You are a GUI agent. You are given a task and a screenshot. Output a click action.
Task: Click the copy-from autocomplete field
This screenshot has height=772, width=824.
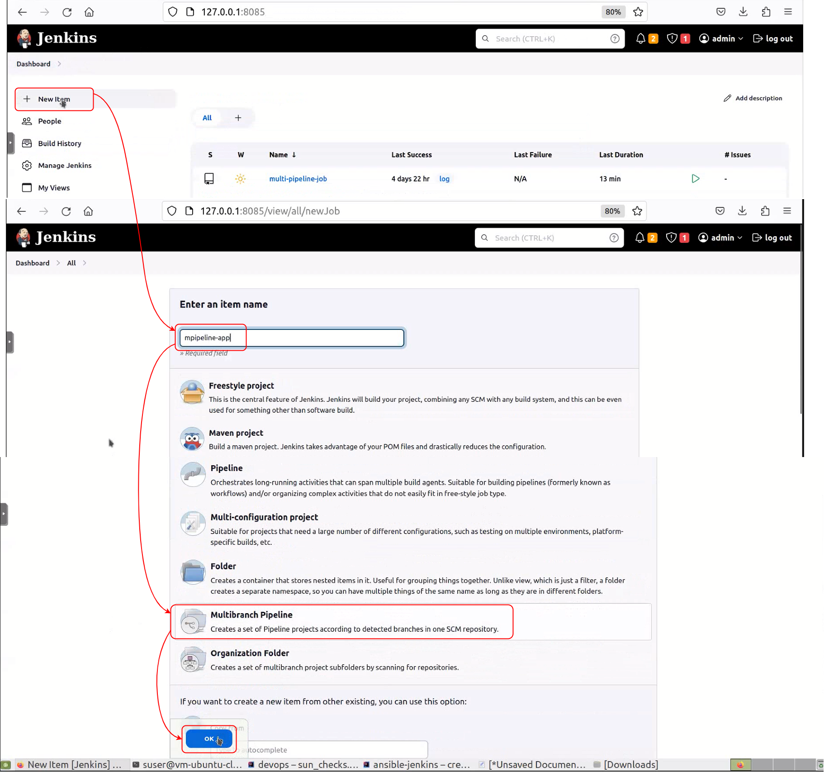point(319,750)
